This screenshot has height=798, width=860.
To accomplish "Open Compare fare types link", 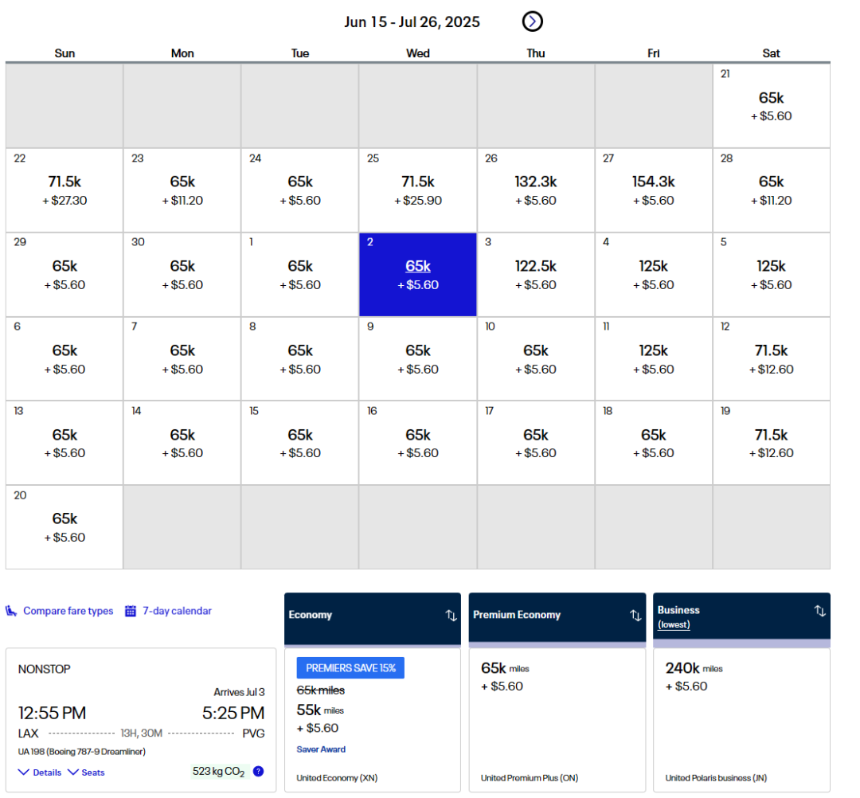I will coord(68,611).
